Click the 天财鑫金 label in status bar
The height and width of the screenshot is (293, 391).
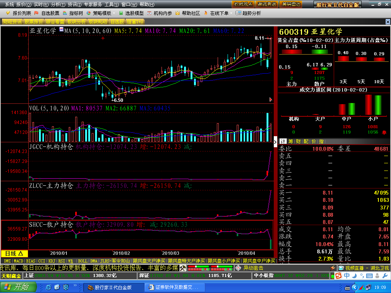click(11, 276)
